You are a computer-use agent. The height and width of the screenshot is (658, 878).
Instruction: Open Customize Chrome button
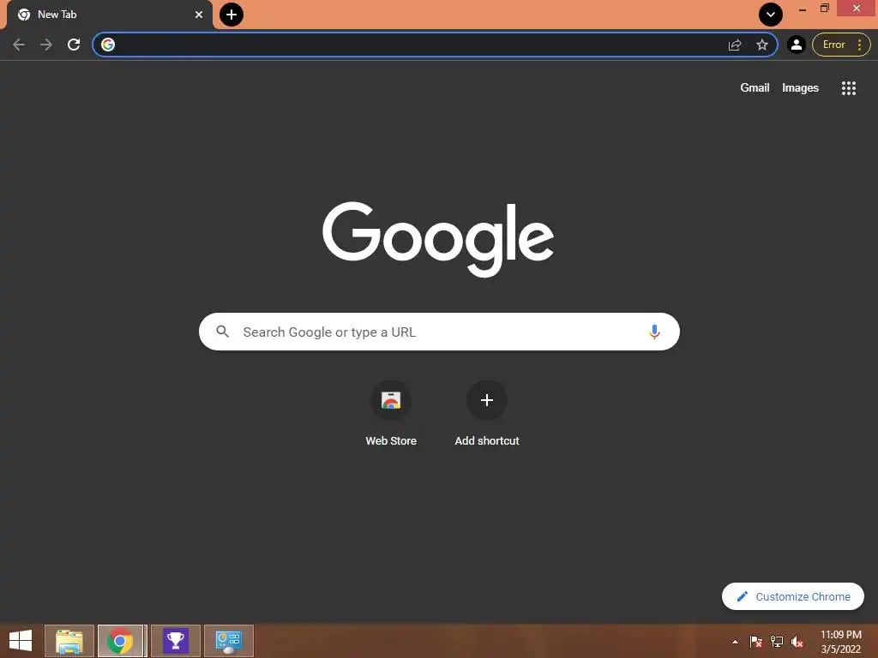(793, 596)
